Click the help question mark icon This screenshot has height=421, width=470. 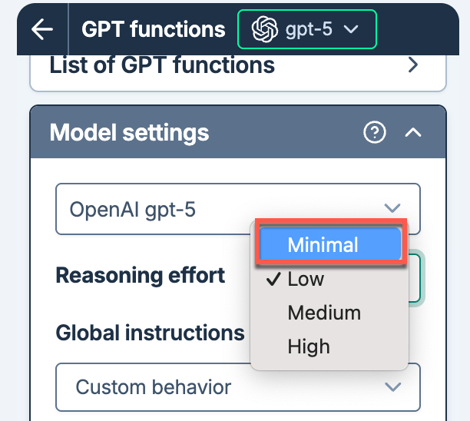point(374,132)
